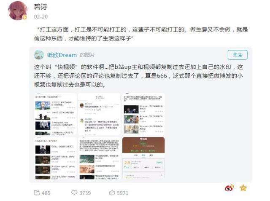Follow 纸欣Dream with the 关注 button
The height and width of the screenshot is (201, 270).
(238, 55)
